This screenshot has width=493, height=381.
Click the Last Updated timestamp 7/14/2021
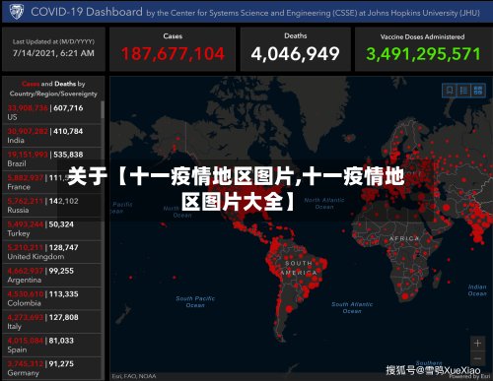53,53
